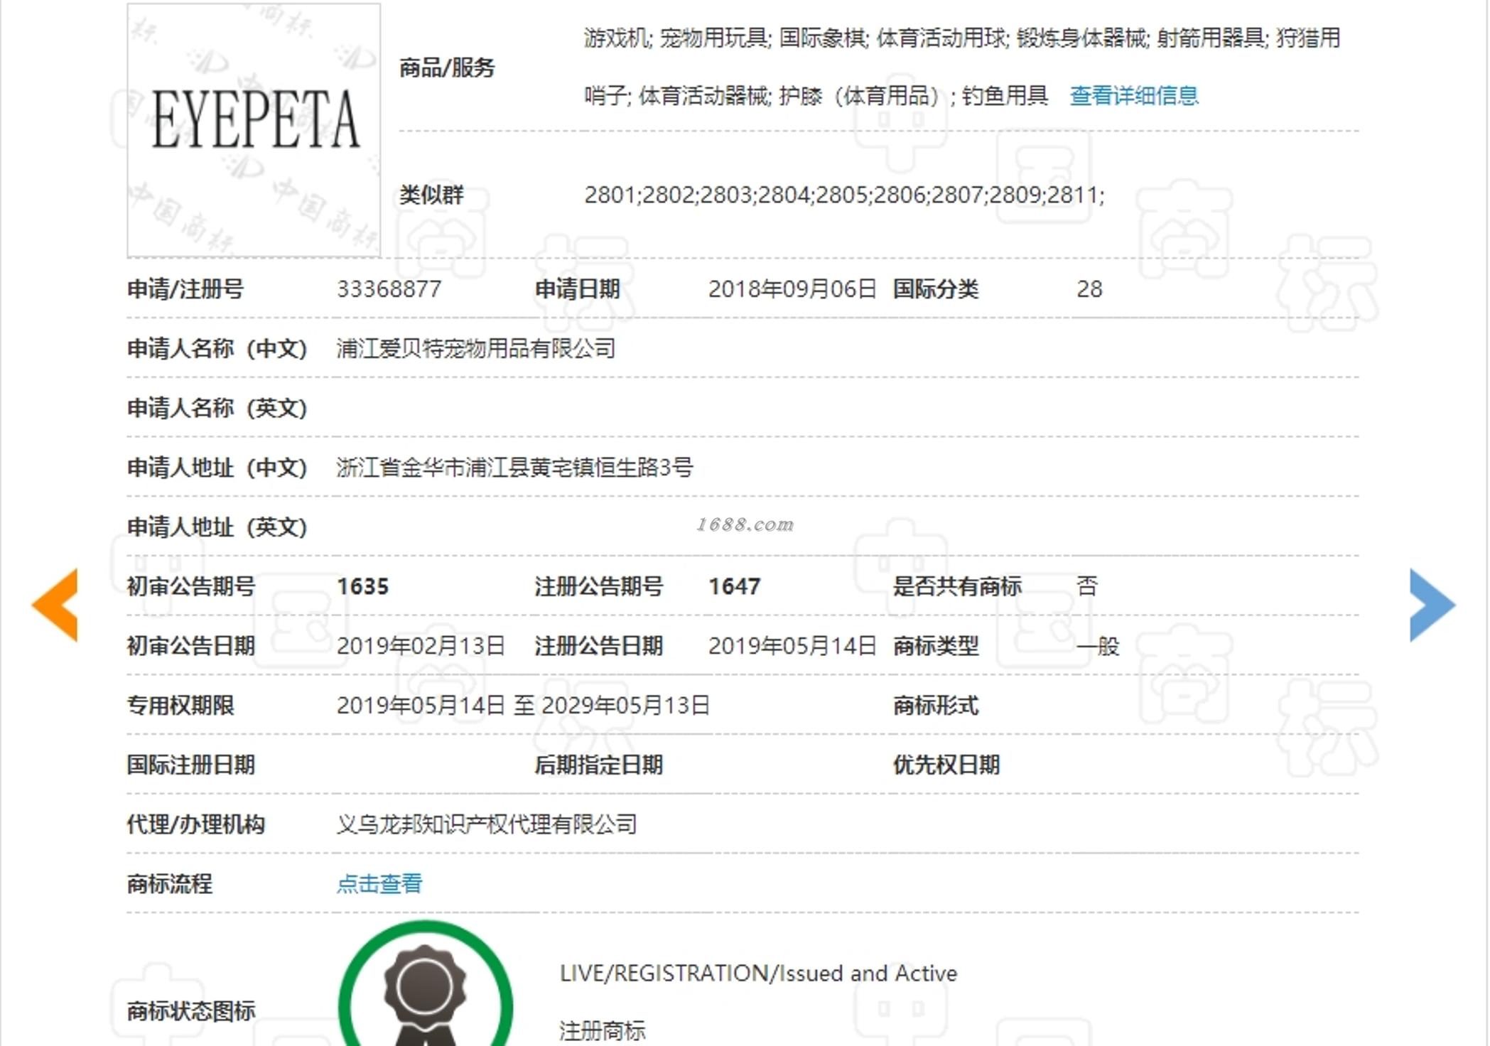Image resolution: width=1490 pixels, height=1046 pixels.
Task: Click the 专用权期限 label
Action: coord(180,706)
